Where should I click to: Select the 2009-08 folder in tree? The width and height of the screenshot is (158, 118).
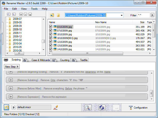(17, 22)
